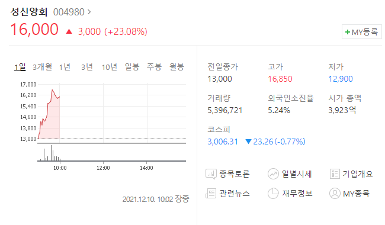Switch chart to 3개월 range
Screen dimensions: 385x225
point(42,67)
